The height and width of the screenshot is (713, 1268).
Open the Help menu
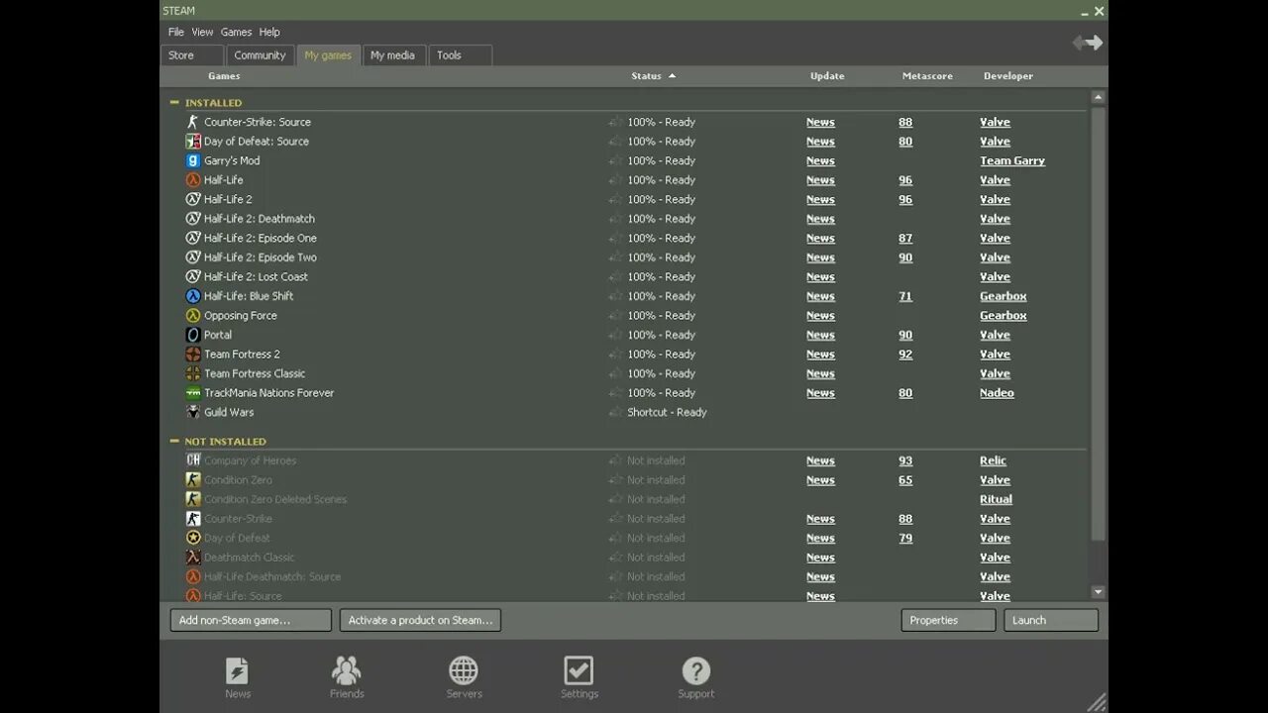coord(269,32)
